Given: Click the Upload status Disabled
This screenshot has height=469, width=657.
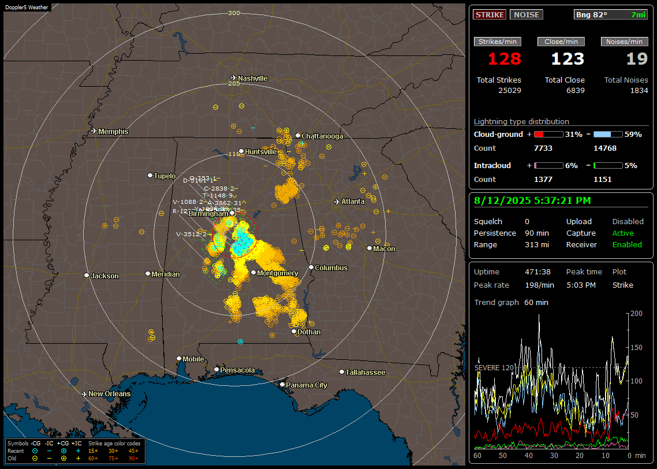Looking at the screenshot, I should pos(628,222).
